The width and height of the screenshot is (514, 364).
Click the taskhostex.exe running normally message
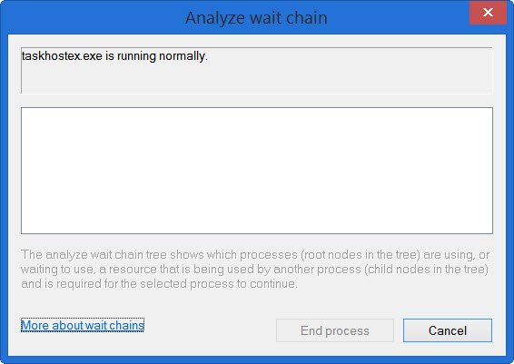[x=114, y=56]
